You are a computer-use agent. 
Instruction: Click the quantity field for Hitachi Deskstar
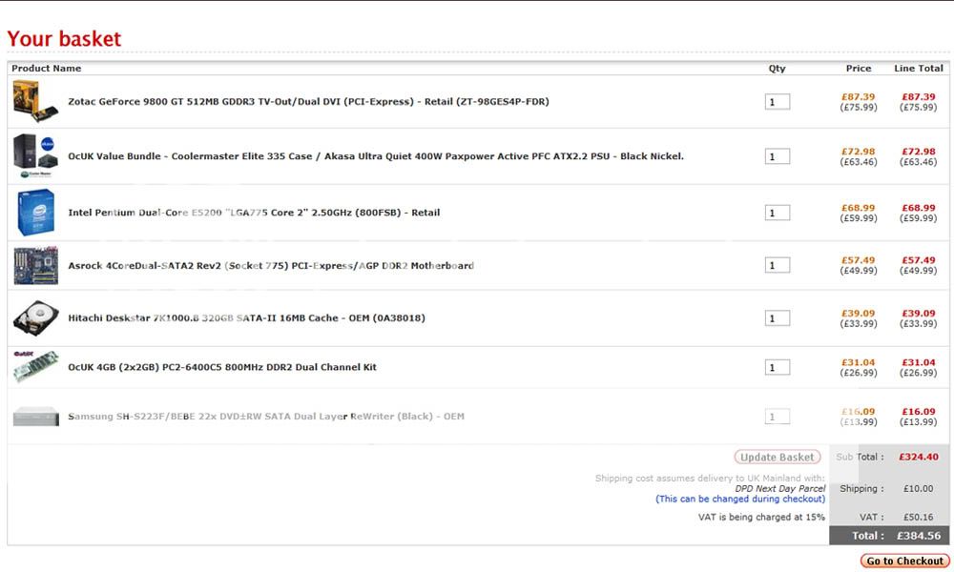coord(778,317)
